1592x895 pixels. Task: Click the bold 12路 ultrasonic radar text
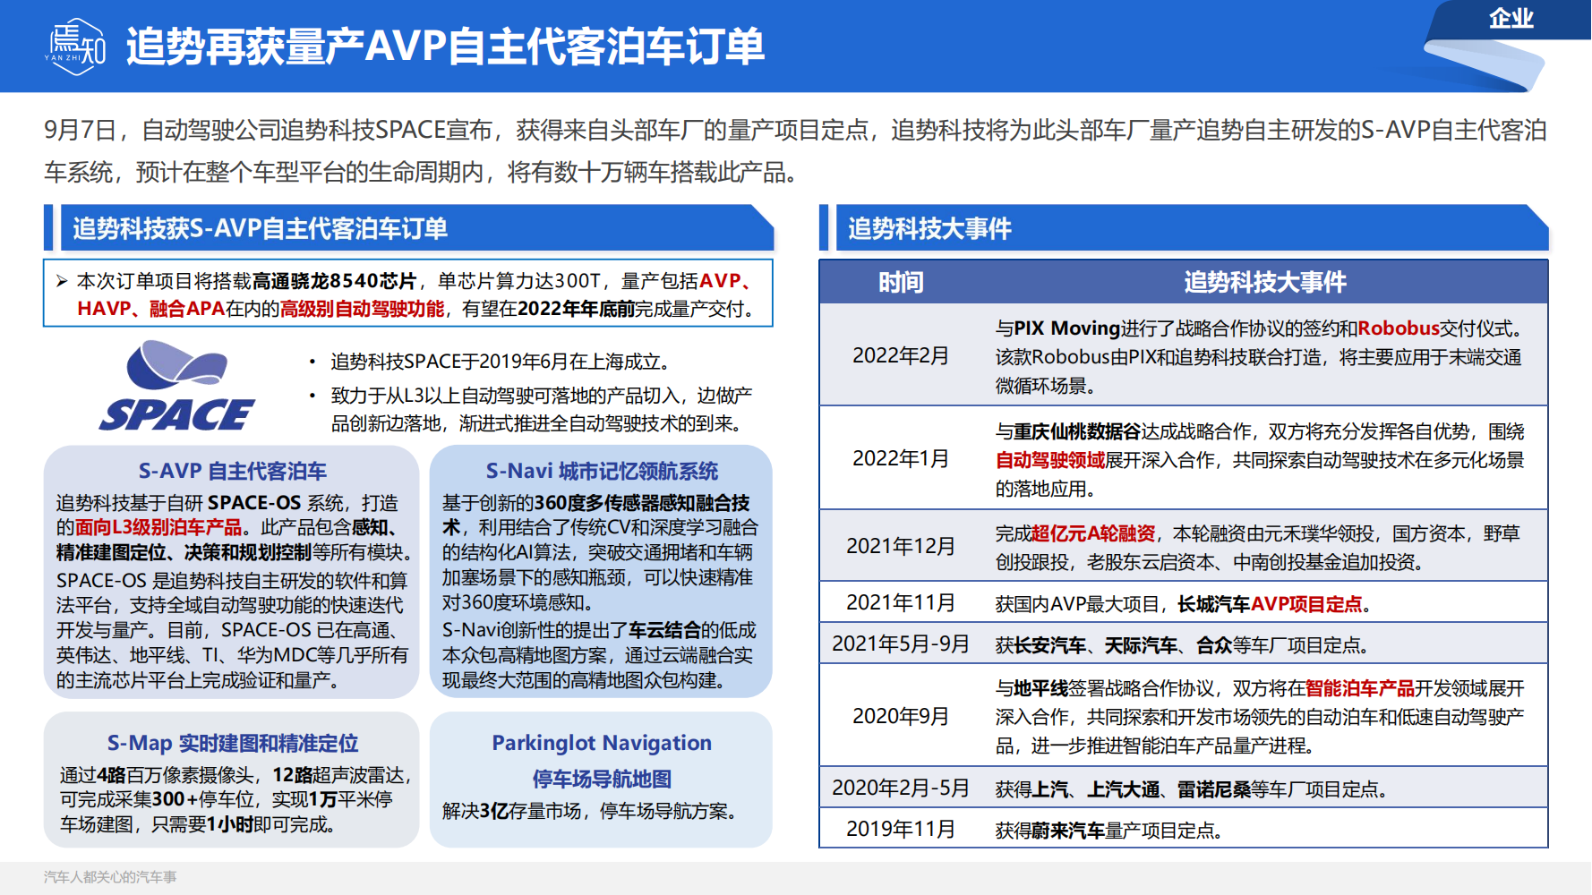295,775
